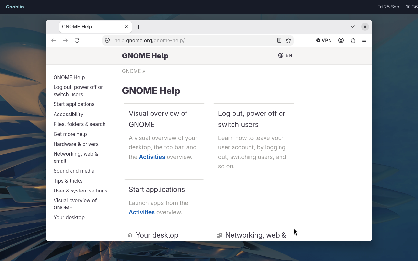Open the Networking, web & section heading

[x=256, y=235]
